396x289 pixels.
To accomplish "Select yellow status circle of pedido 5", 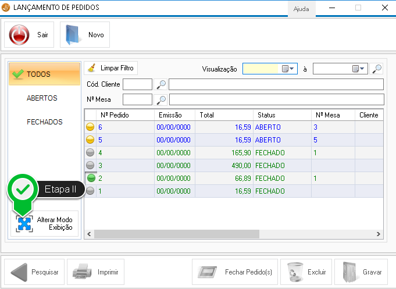I will 90,140.
